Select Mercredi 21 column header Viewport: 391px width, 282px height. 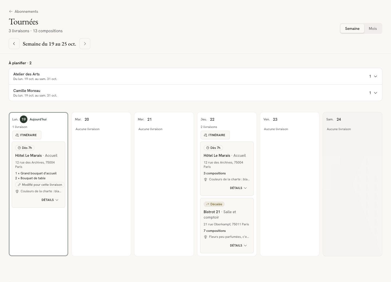(145, 119)
